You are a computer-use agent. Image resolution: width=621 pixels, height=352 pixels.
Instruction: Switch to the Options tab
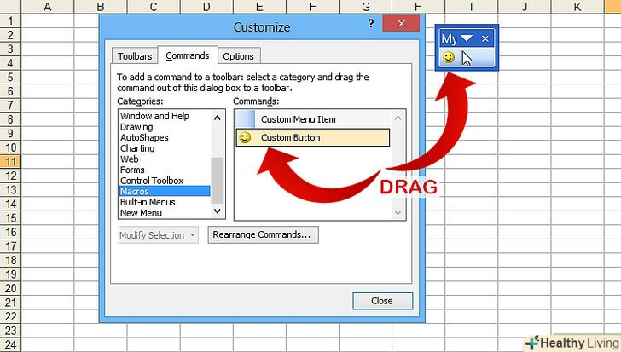[x=239, y=56]
